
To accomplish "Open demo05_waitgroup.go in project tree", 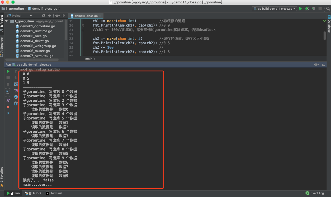I will point(38,46).
